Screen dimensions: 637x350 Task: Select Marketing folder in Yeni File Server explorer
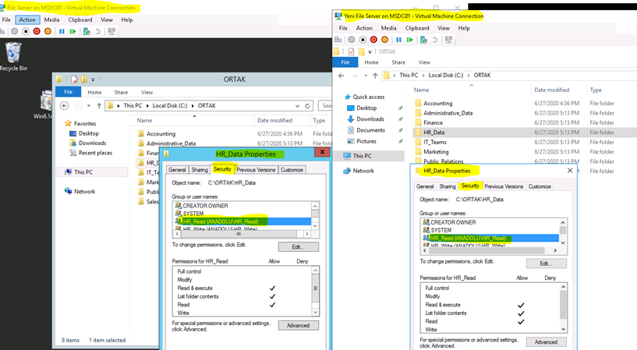click(x=436, y=152)
